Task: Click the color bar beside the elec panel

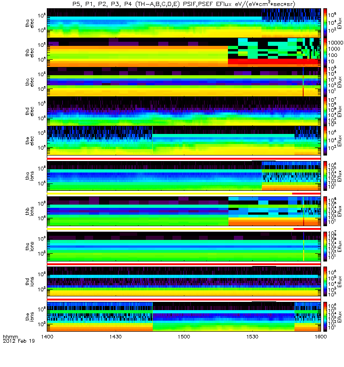Action: 325,141
